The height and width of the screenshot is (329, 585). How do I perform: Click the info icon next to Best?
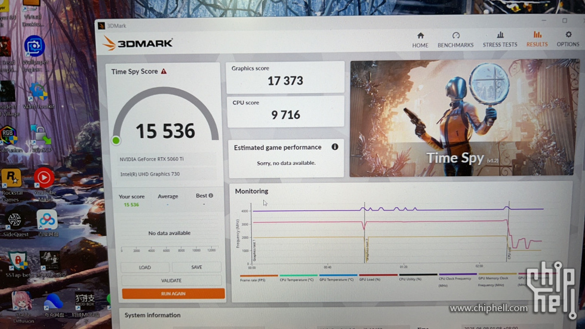pos(211,195)
